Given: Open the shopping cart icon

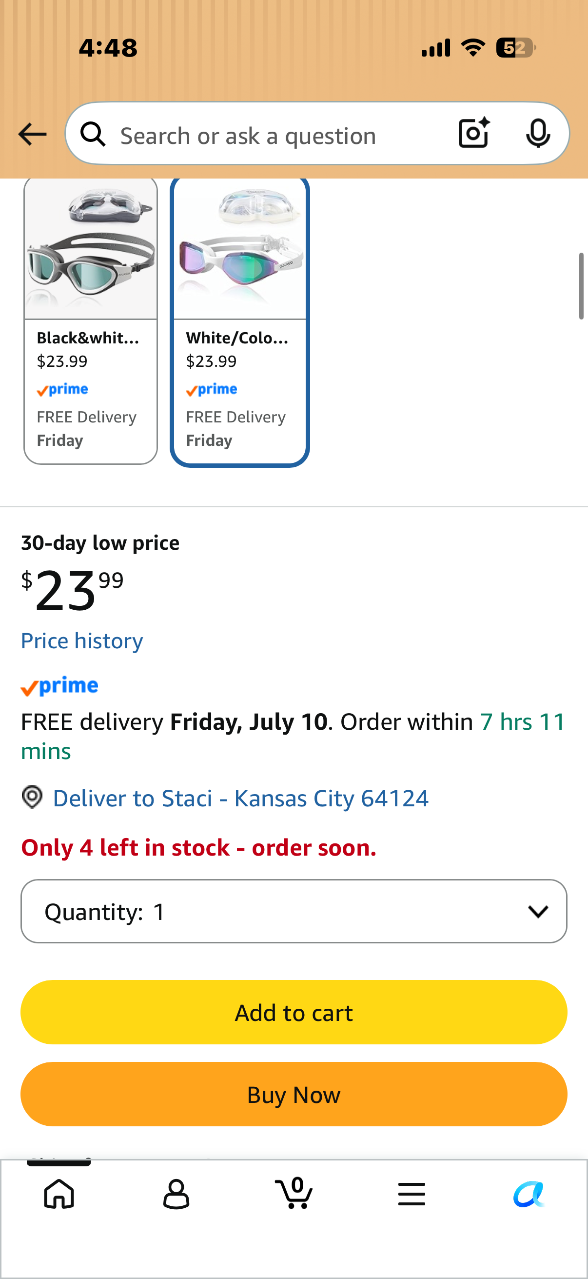Looking at the screenshot, I should coord(294,1193).
